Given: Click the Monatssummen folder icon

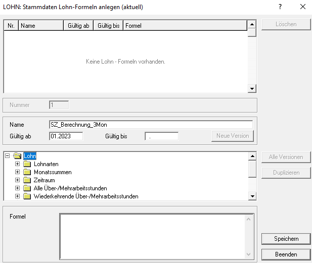Looking at the screenshot, I should (x=27, y=172).
